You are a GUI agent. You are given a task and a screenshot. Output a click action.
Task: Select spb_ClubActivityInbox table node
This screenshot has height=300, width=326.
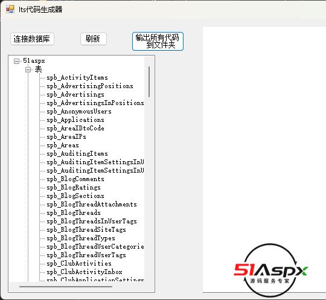tap(85, 272)
